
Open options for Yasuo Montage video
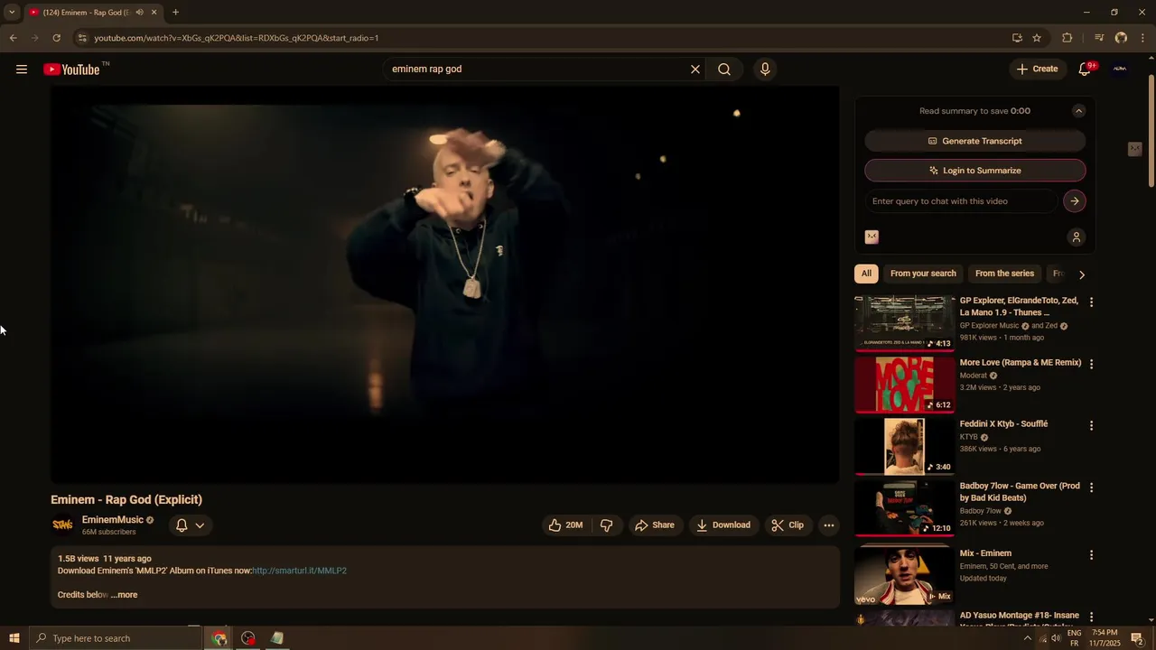click(1091, 617)
